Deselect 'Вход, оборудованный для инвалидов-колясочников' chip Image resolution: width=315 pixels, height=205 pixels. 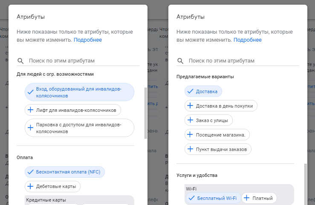(x=79, y=92)
